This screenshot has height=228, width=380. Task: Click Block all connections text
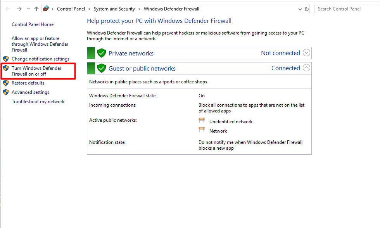pyautogui.click(x=251, y=108)
